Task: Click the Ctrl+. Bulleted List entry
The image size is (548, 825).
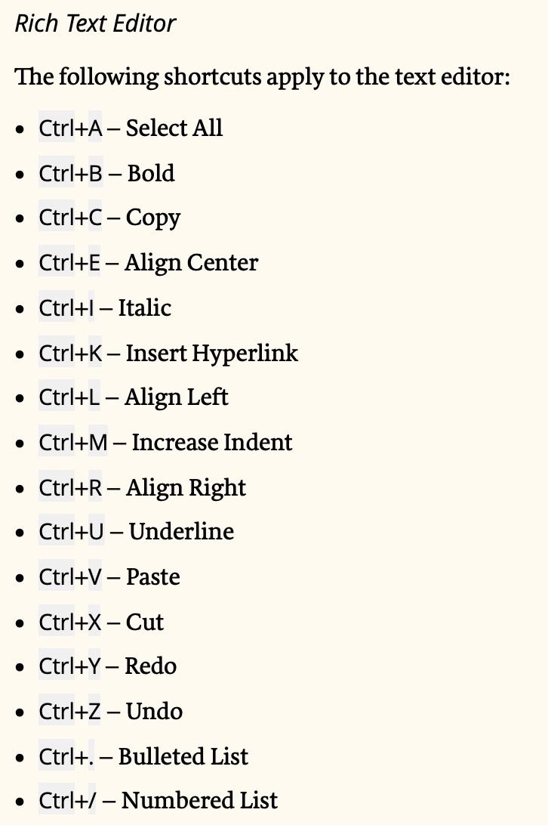Action: [143, 756]
